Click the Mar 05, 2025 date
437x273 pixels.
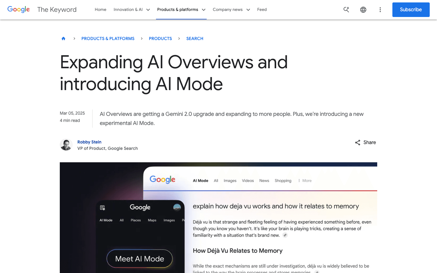tap(72, 113)
